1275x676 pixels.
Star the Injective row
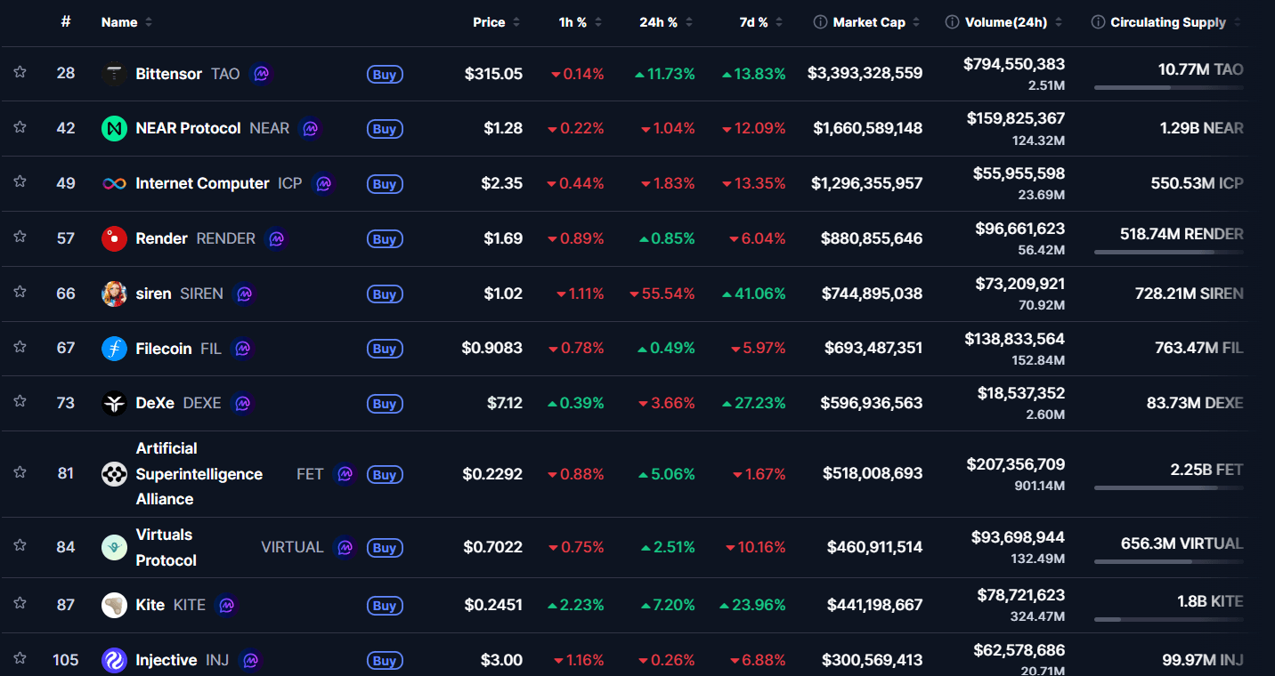[x=20, y=658]
